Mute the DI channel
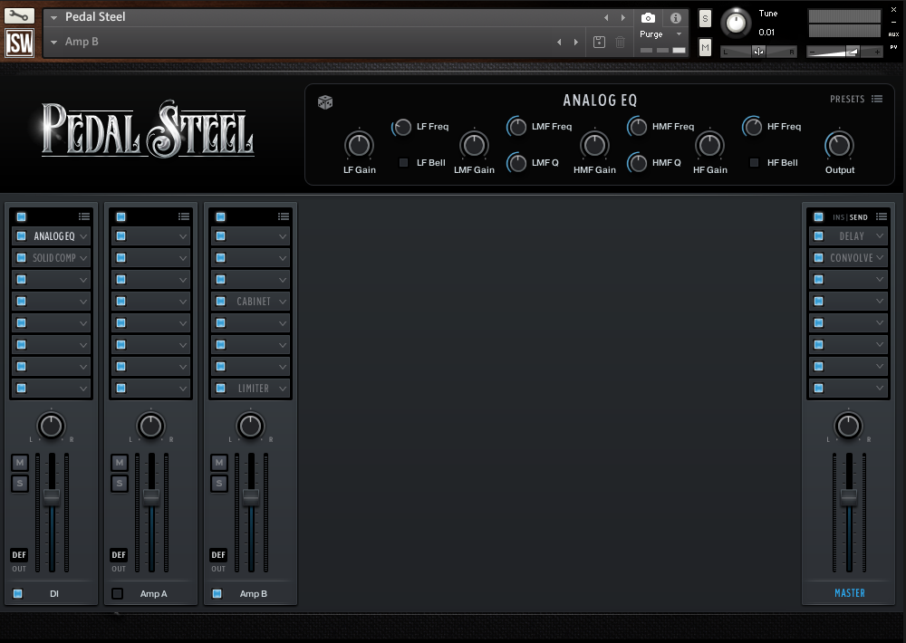 tap(19, 462)
